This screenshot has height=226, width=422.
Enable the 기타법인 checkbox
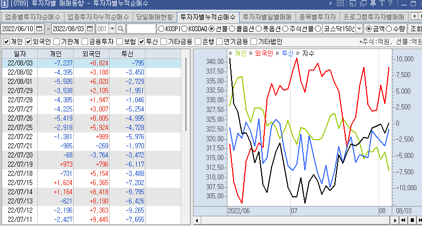[254, 41]
